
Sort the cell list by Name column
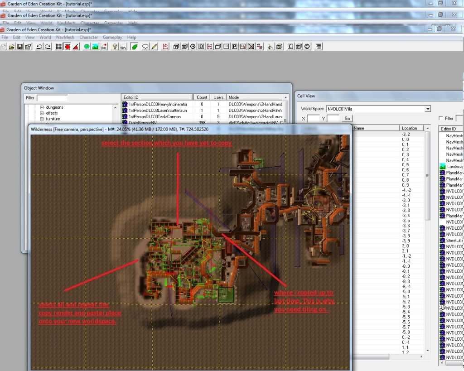[x=376, y=128]
